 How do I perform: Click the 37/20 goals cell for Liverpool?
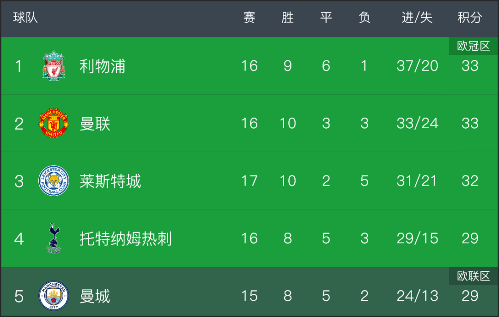coord(417,66)
